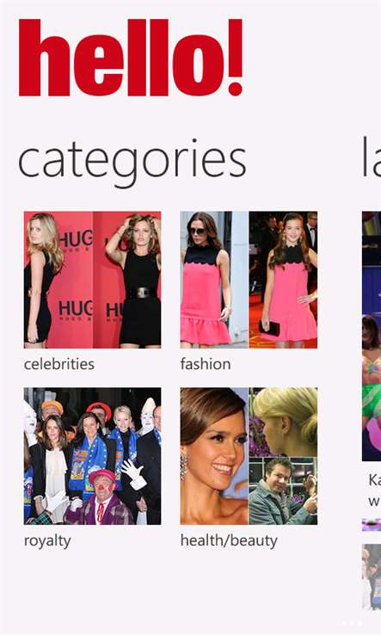Click the narrow purple image strip at right
Screen dimensions: 381x635
click(372, 525)
